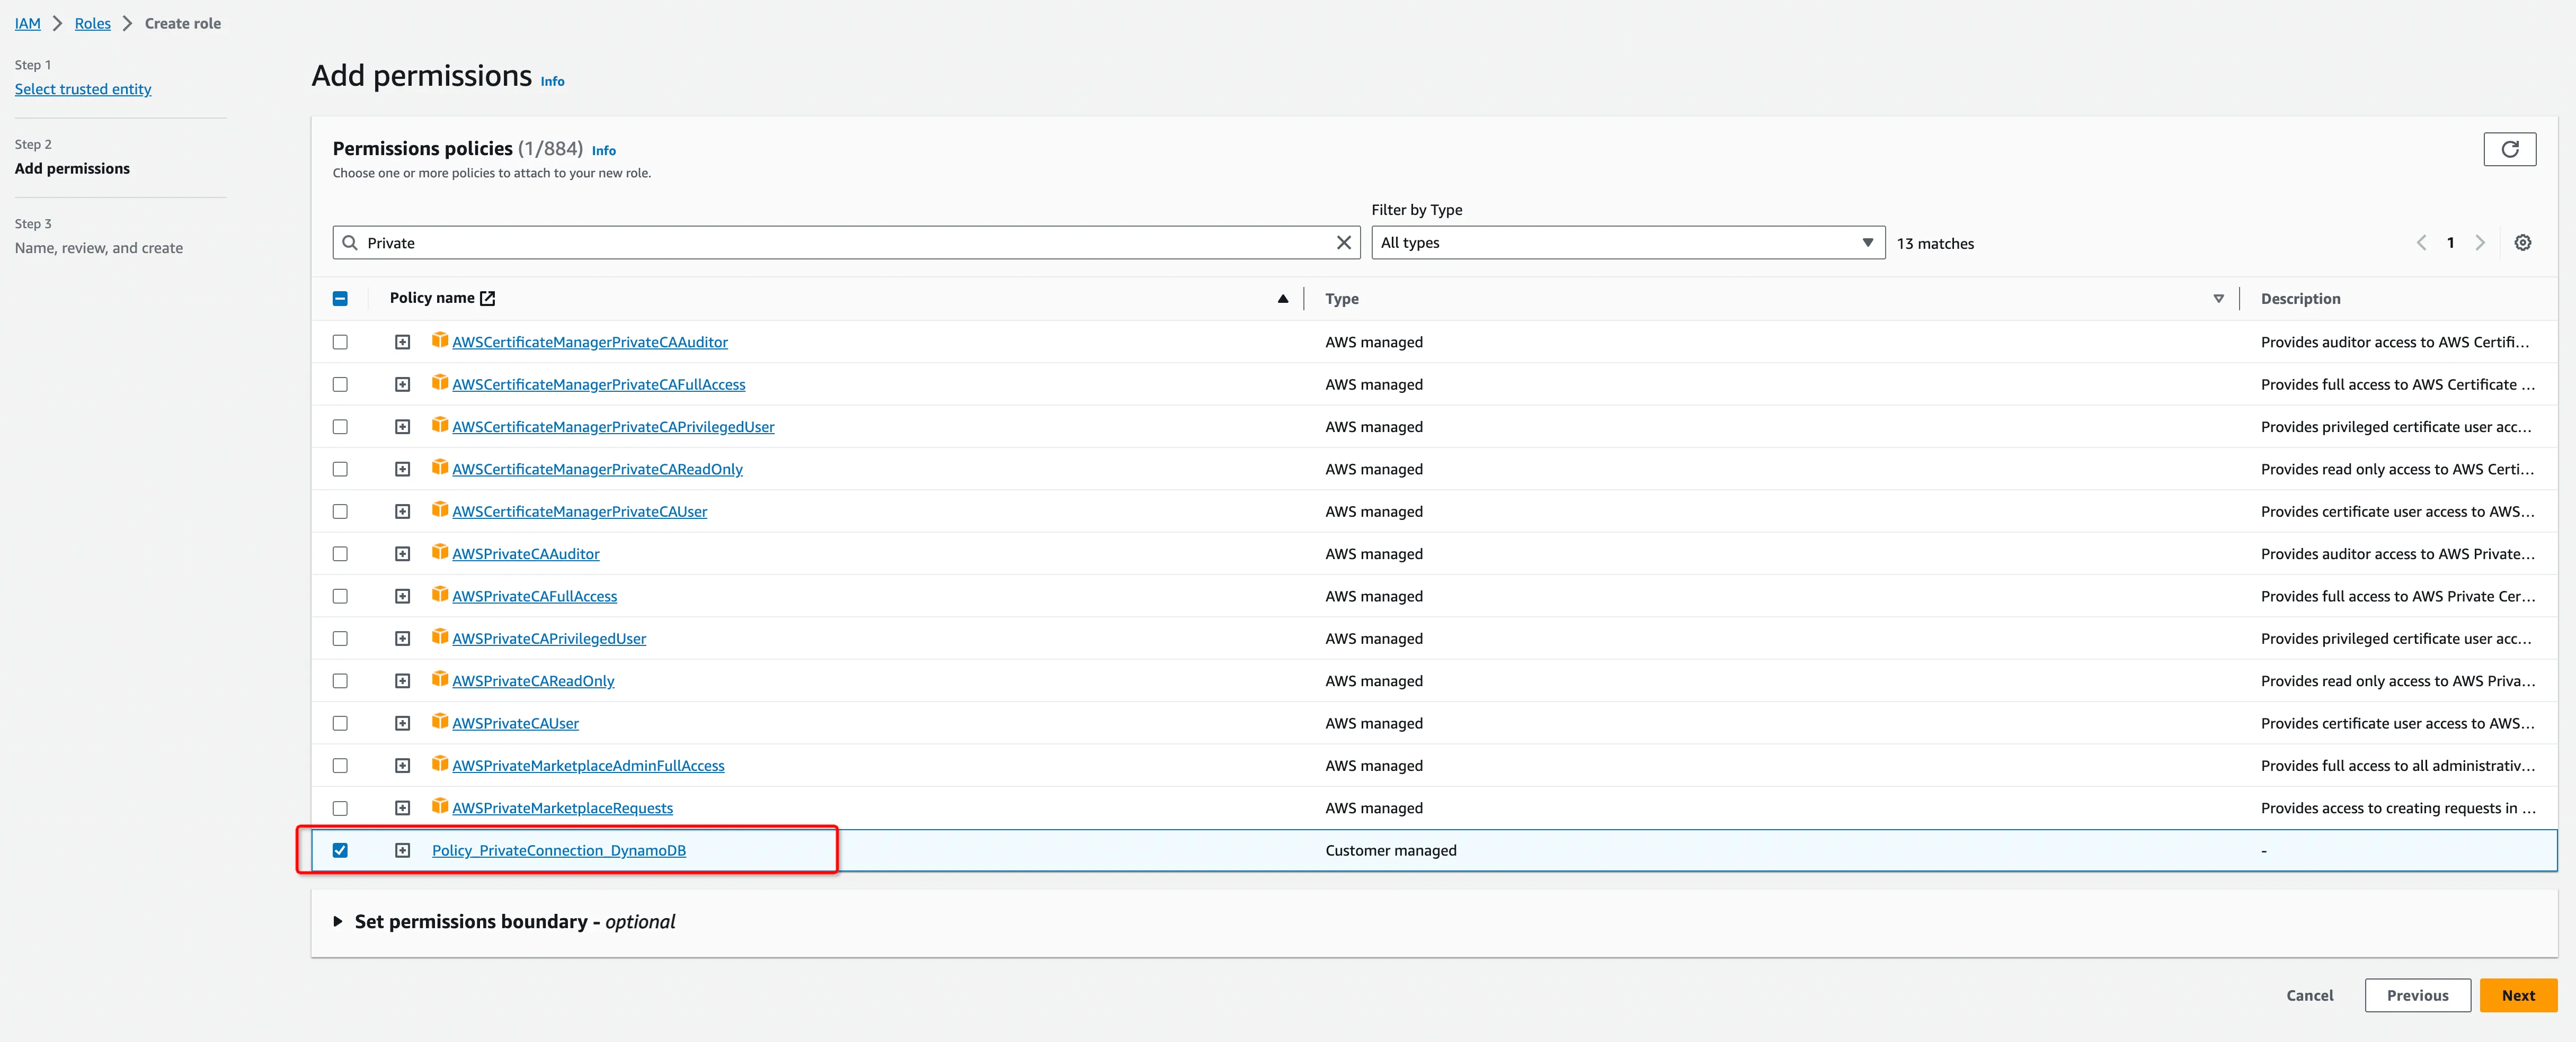Check AWSCertificateManagerPrivateCAAuditor checkbox

point(340,342)
